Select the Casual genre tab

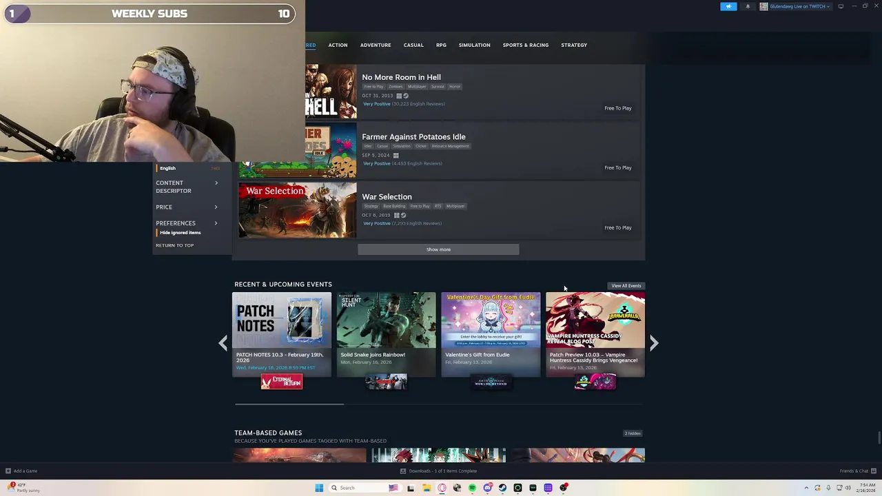[x=413, y=45]
